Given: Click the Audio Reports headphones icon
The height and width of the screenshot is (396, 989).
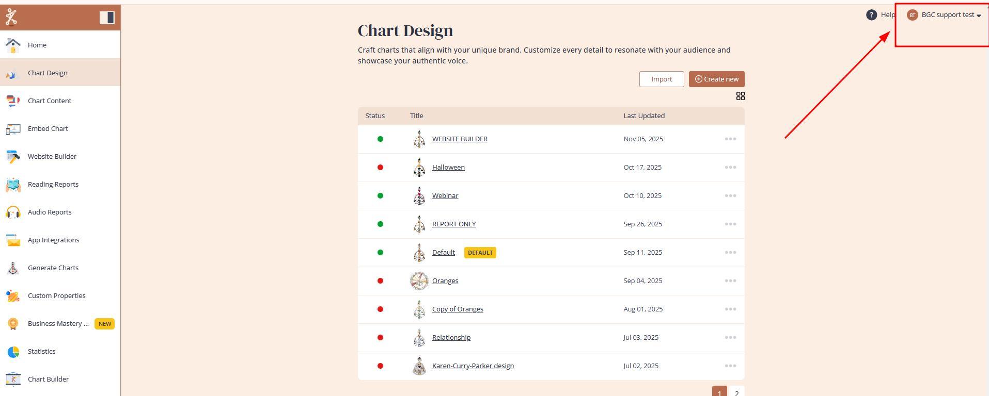Looking at the screenshot, I should tap(13, 212).
